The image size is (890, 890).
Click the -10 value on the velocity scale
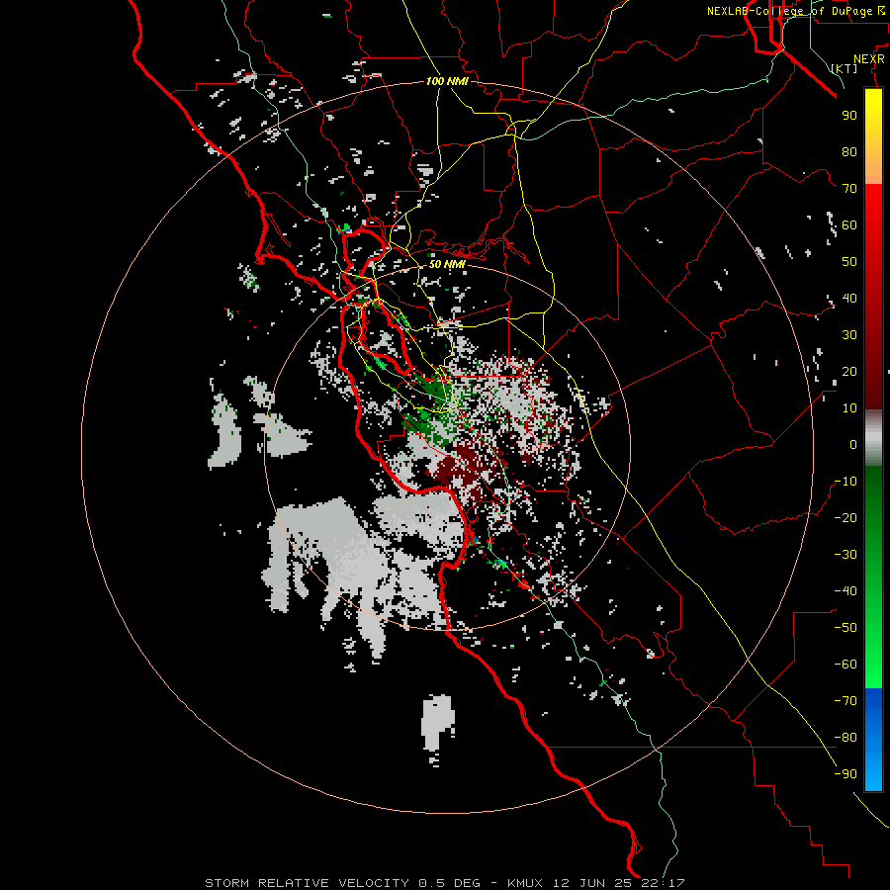pyautogui.click(x=845, y=482)
